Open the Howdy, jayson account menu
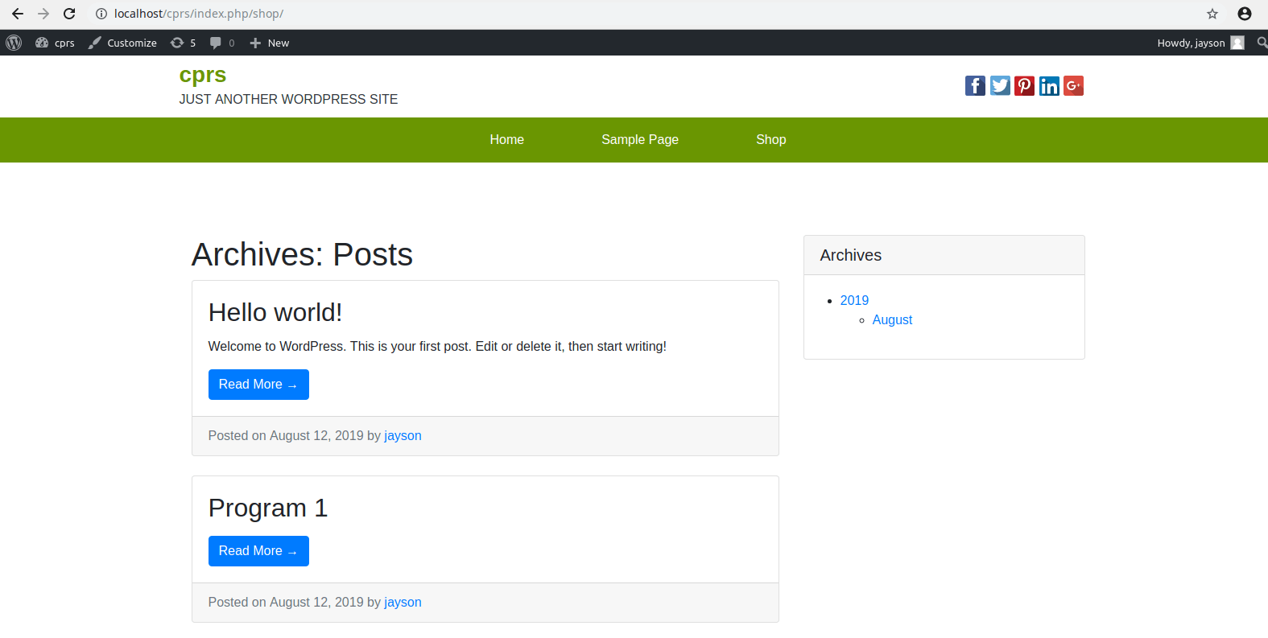 (1200, 43)
